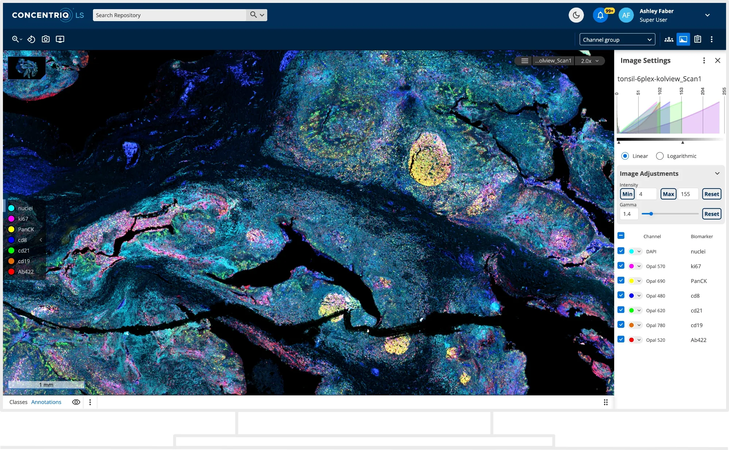Image resolution: width=729 pixels, height=450 pixels.
Task: Open the Channel group dropdown
Action: point(617,39)
